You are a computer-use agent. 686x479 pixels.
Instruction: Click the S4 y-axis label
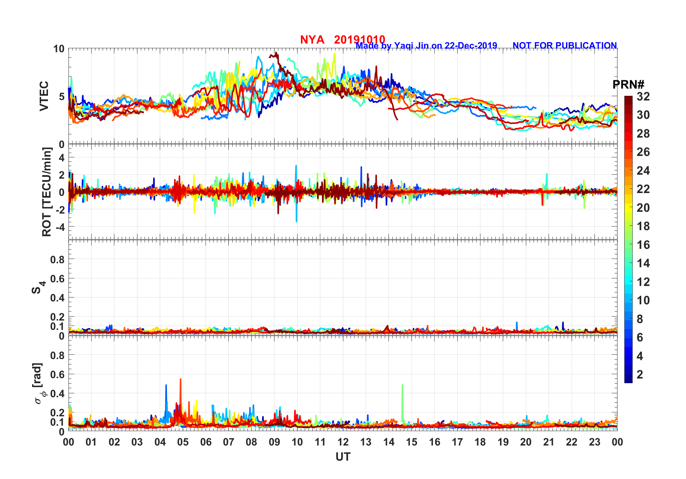point(38,287)
